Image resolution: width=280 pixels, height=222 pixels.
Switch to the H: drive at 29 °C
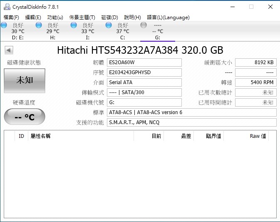[x=53, y=31]
